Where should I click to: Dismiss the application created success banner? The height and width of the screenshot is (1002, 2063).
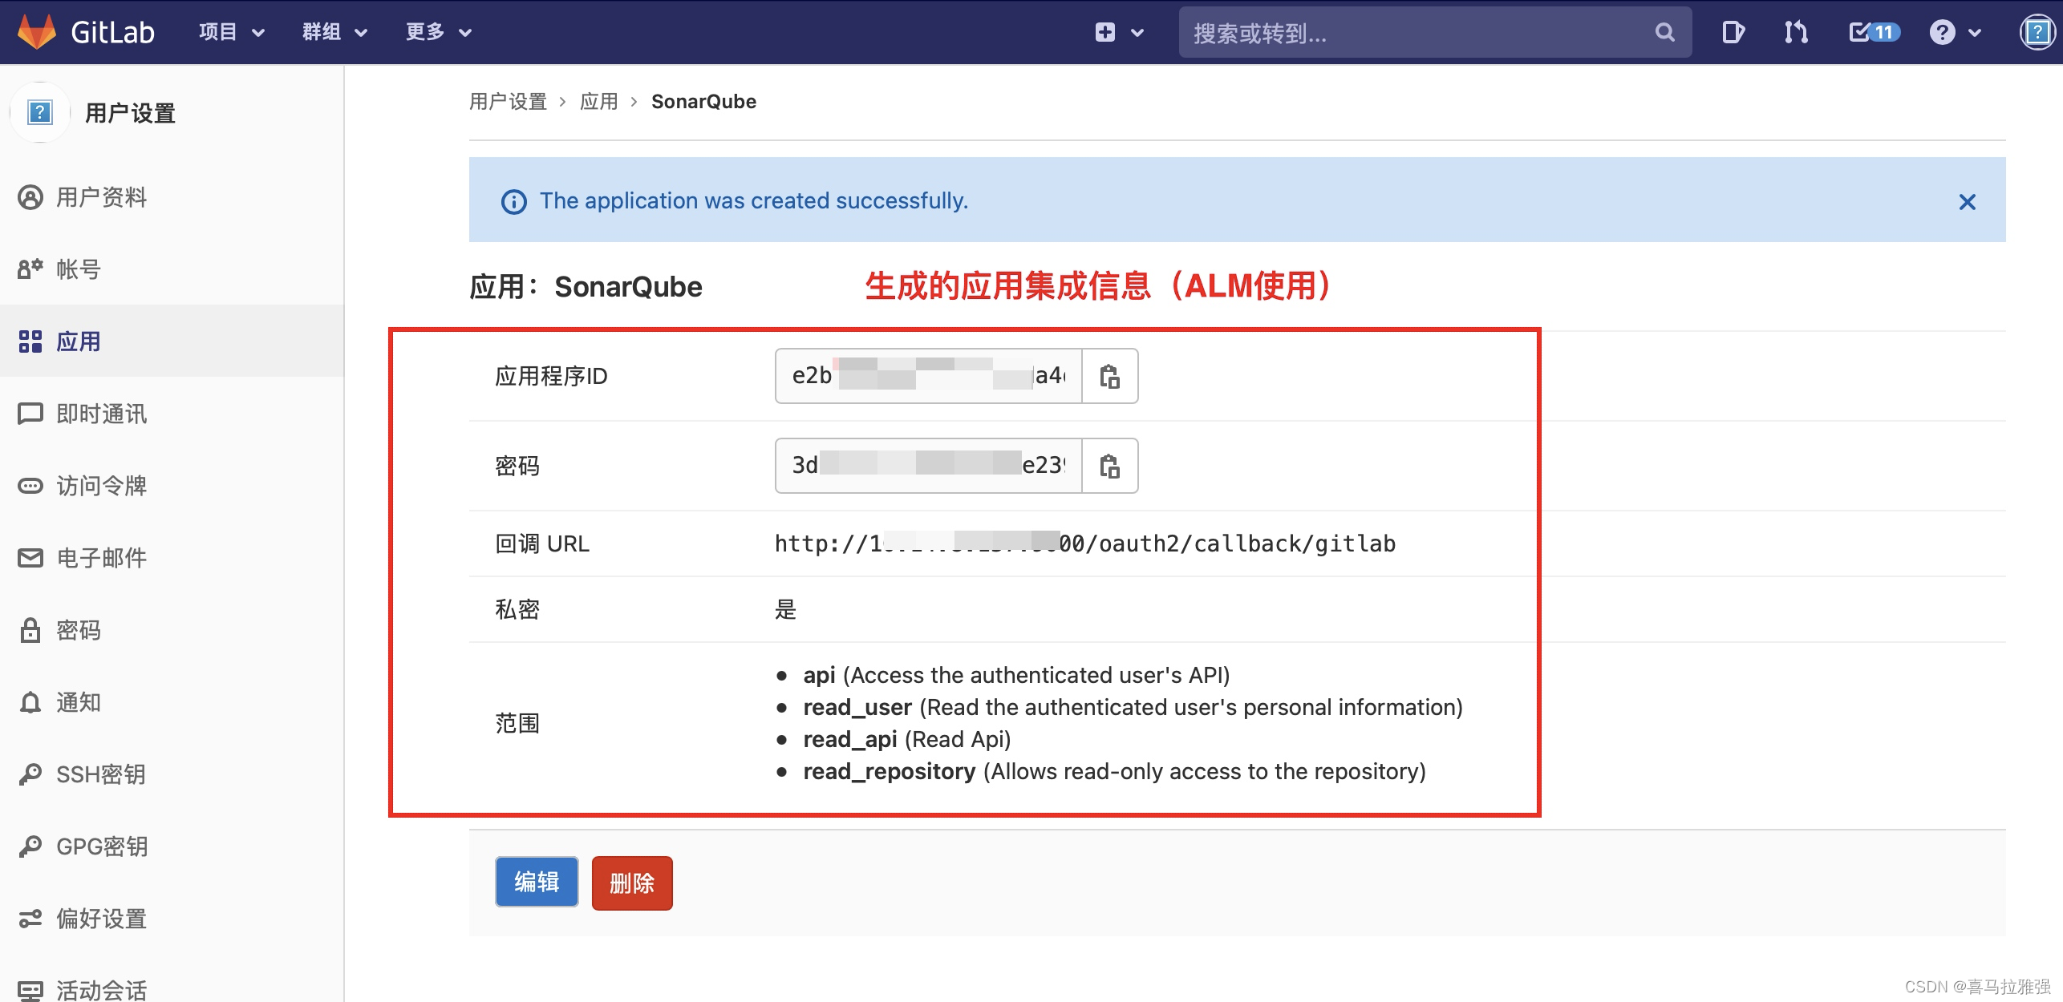pyautogui.click(x=1967, y=202)
